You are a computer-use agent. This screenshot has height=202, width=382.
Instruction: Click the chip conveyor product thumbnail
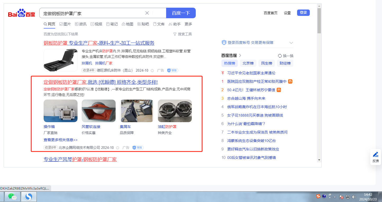click(x=61, y=60)
